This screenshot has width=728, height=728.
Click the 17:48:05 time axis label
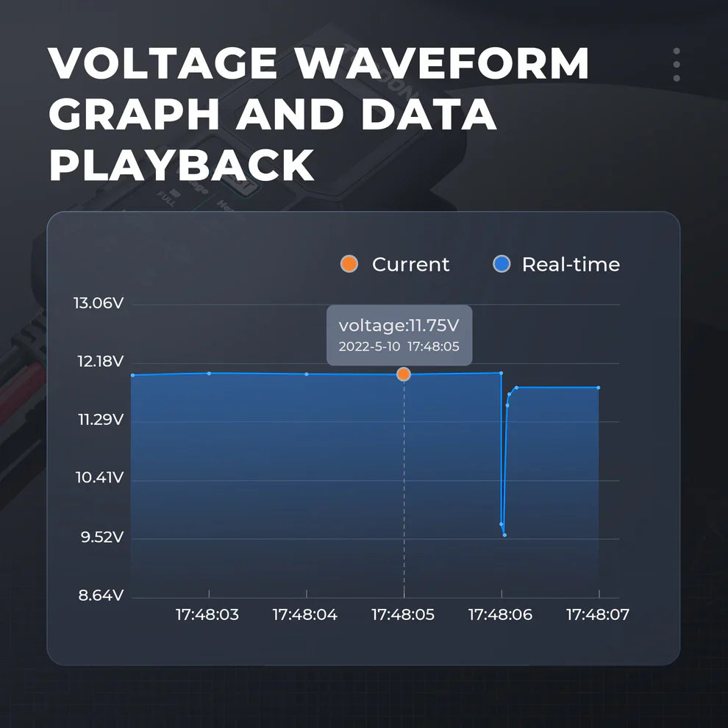coord(403,615)
